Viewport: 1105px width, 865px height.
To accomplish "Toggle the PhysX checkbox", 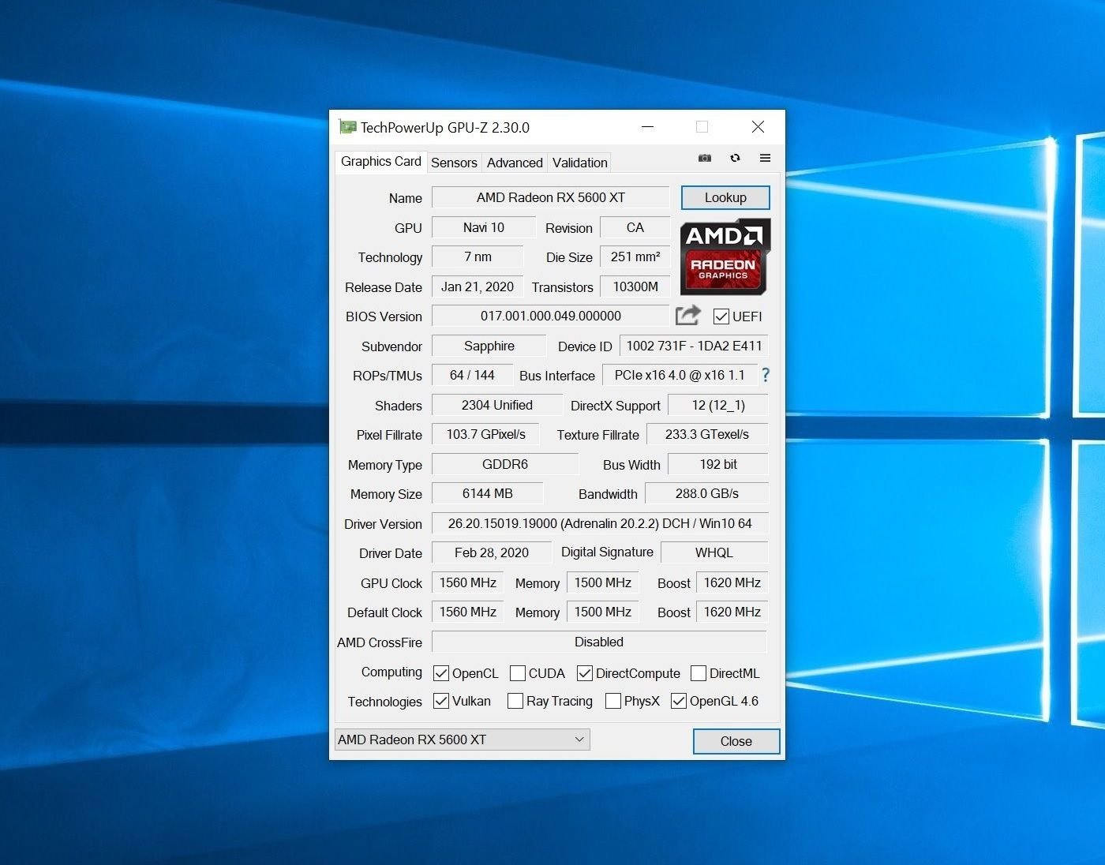I will pos(613,701).
